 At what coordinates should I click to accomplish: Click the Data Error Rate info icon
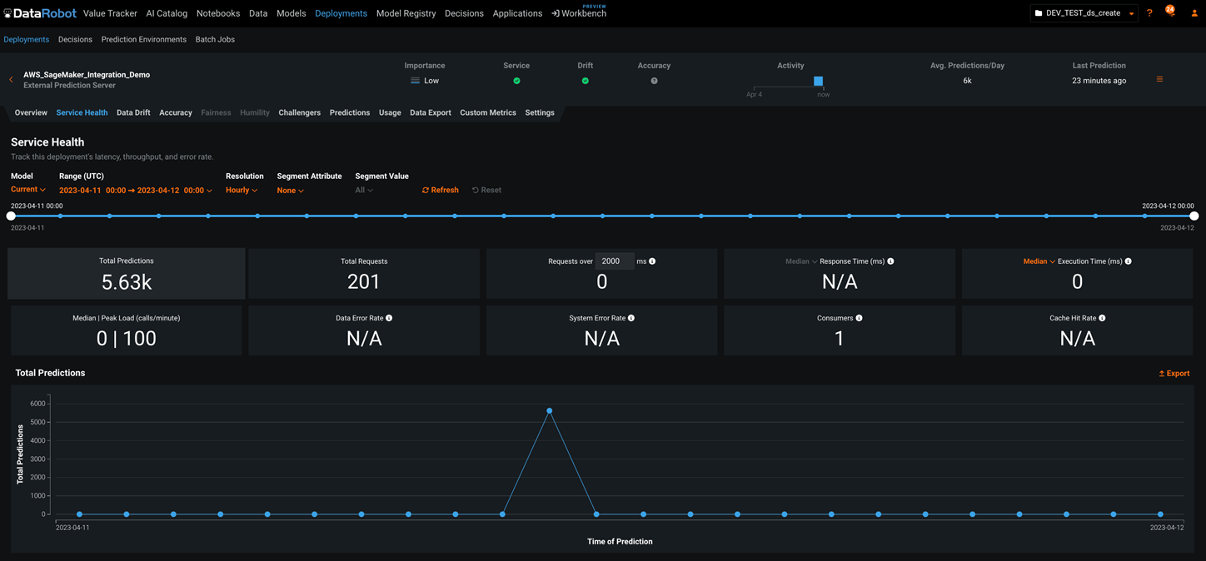(x=389, y=318)
